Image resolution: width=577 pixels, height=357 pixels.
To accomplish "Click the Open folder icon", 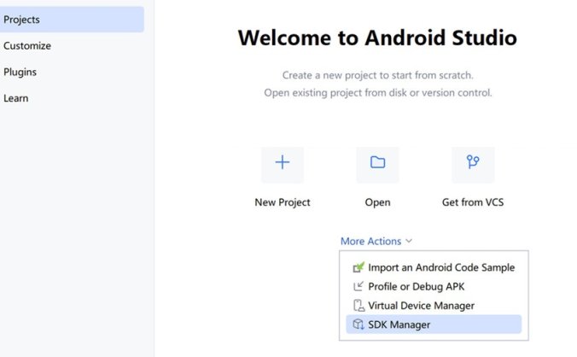I will [377, 162].
